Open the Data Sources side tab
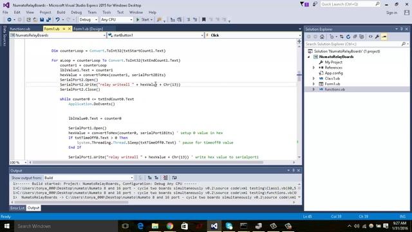 [5, 36]
